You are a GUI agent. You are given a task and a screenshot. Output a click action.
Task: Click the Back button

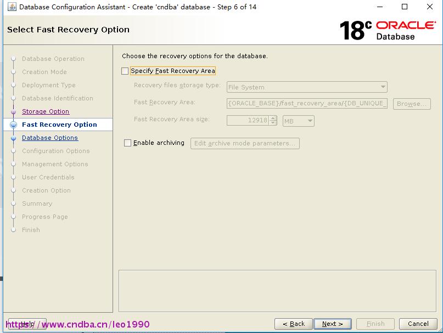click(294, 324)
